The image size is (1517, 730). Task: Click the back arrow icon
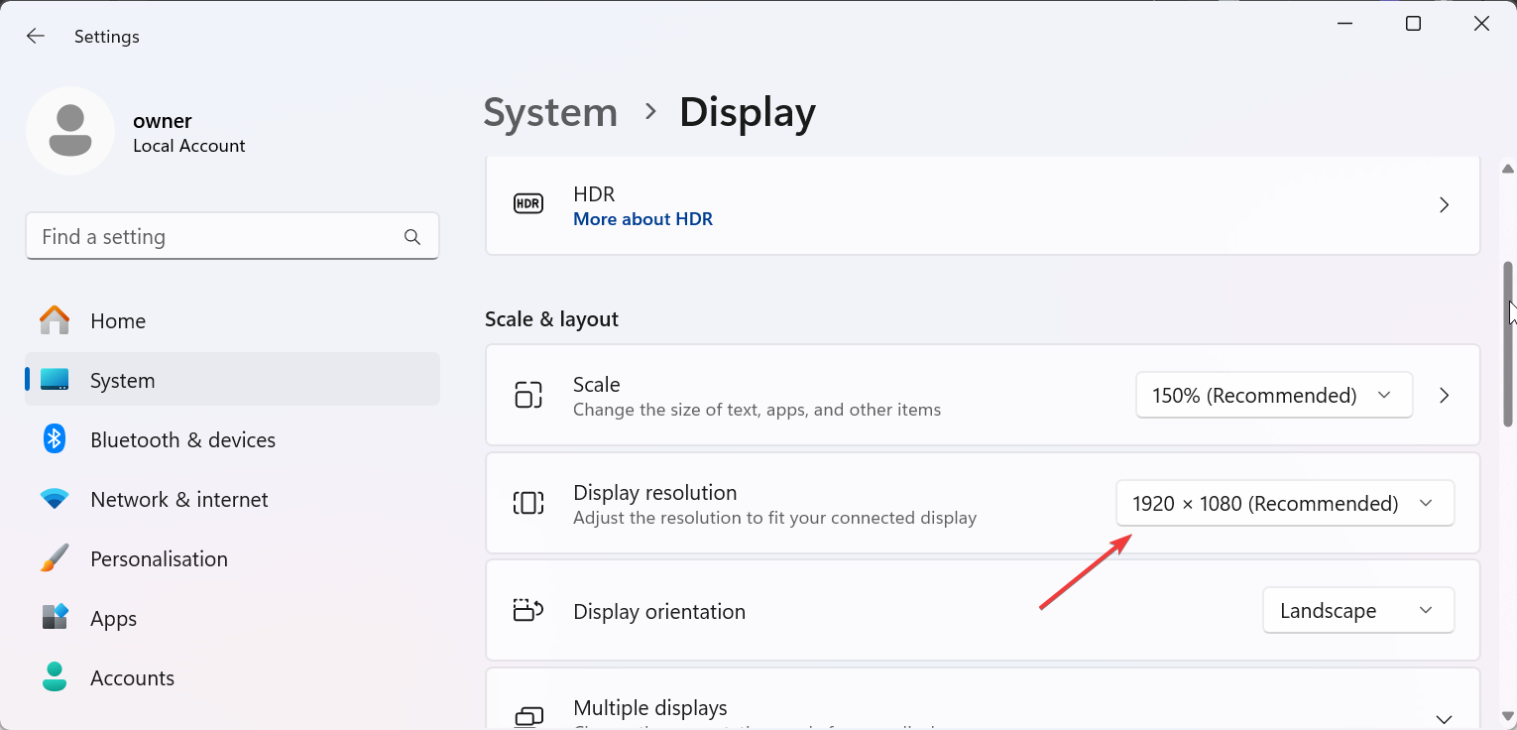[36, 37]
